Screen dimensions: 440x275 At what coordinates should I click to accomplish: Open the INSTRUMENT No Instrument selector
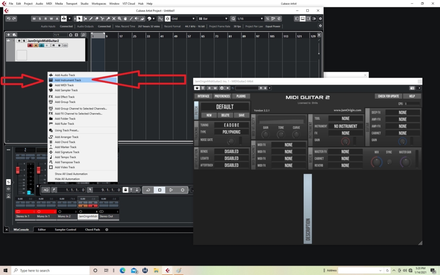click(x=346, y=126)
